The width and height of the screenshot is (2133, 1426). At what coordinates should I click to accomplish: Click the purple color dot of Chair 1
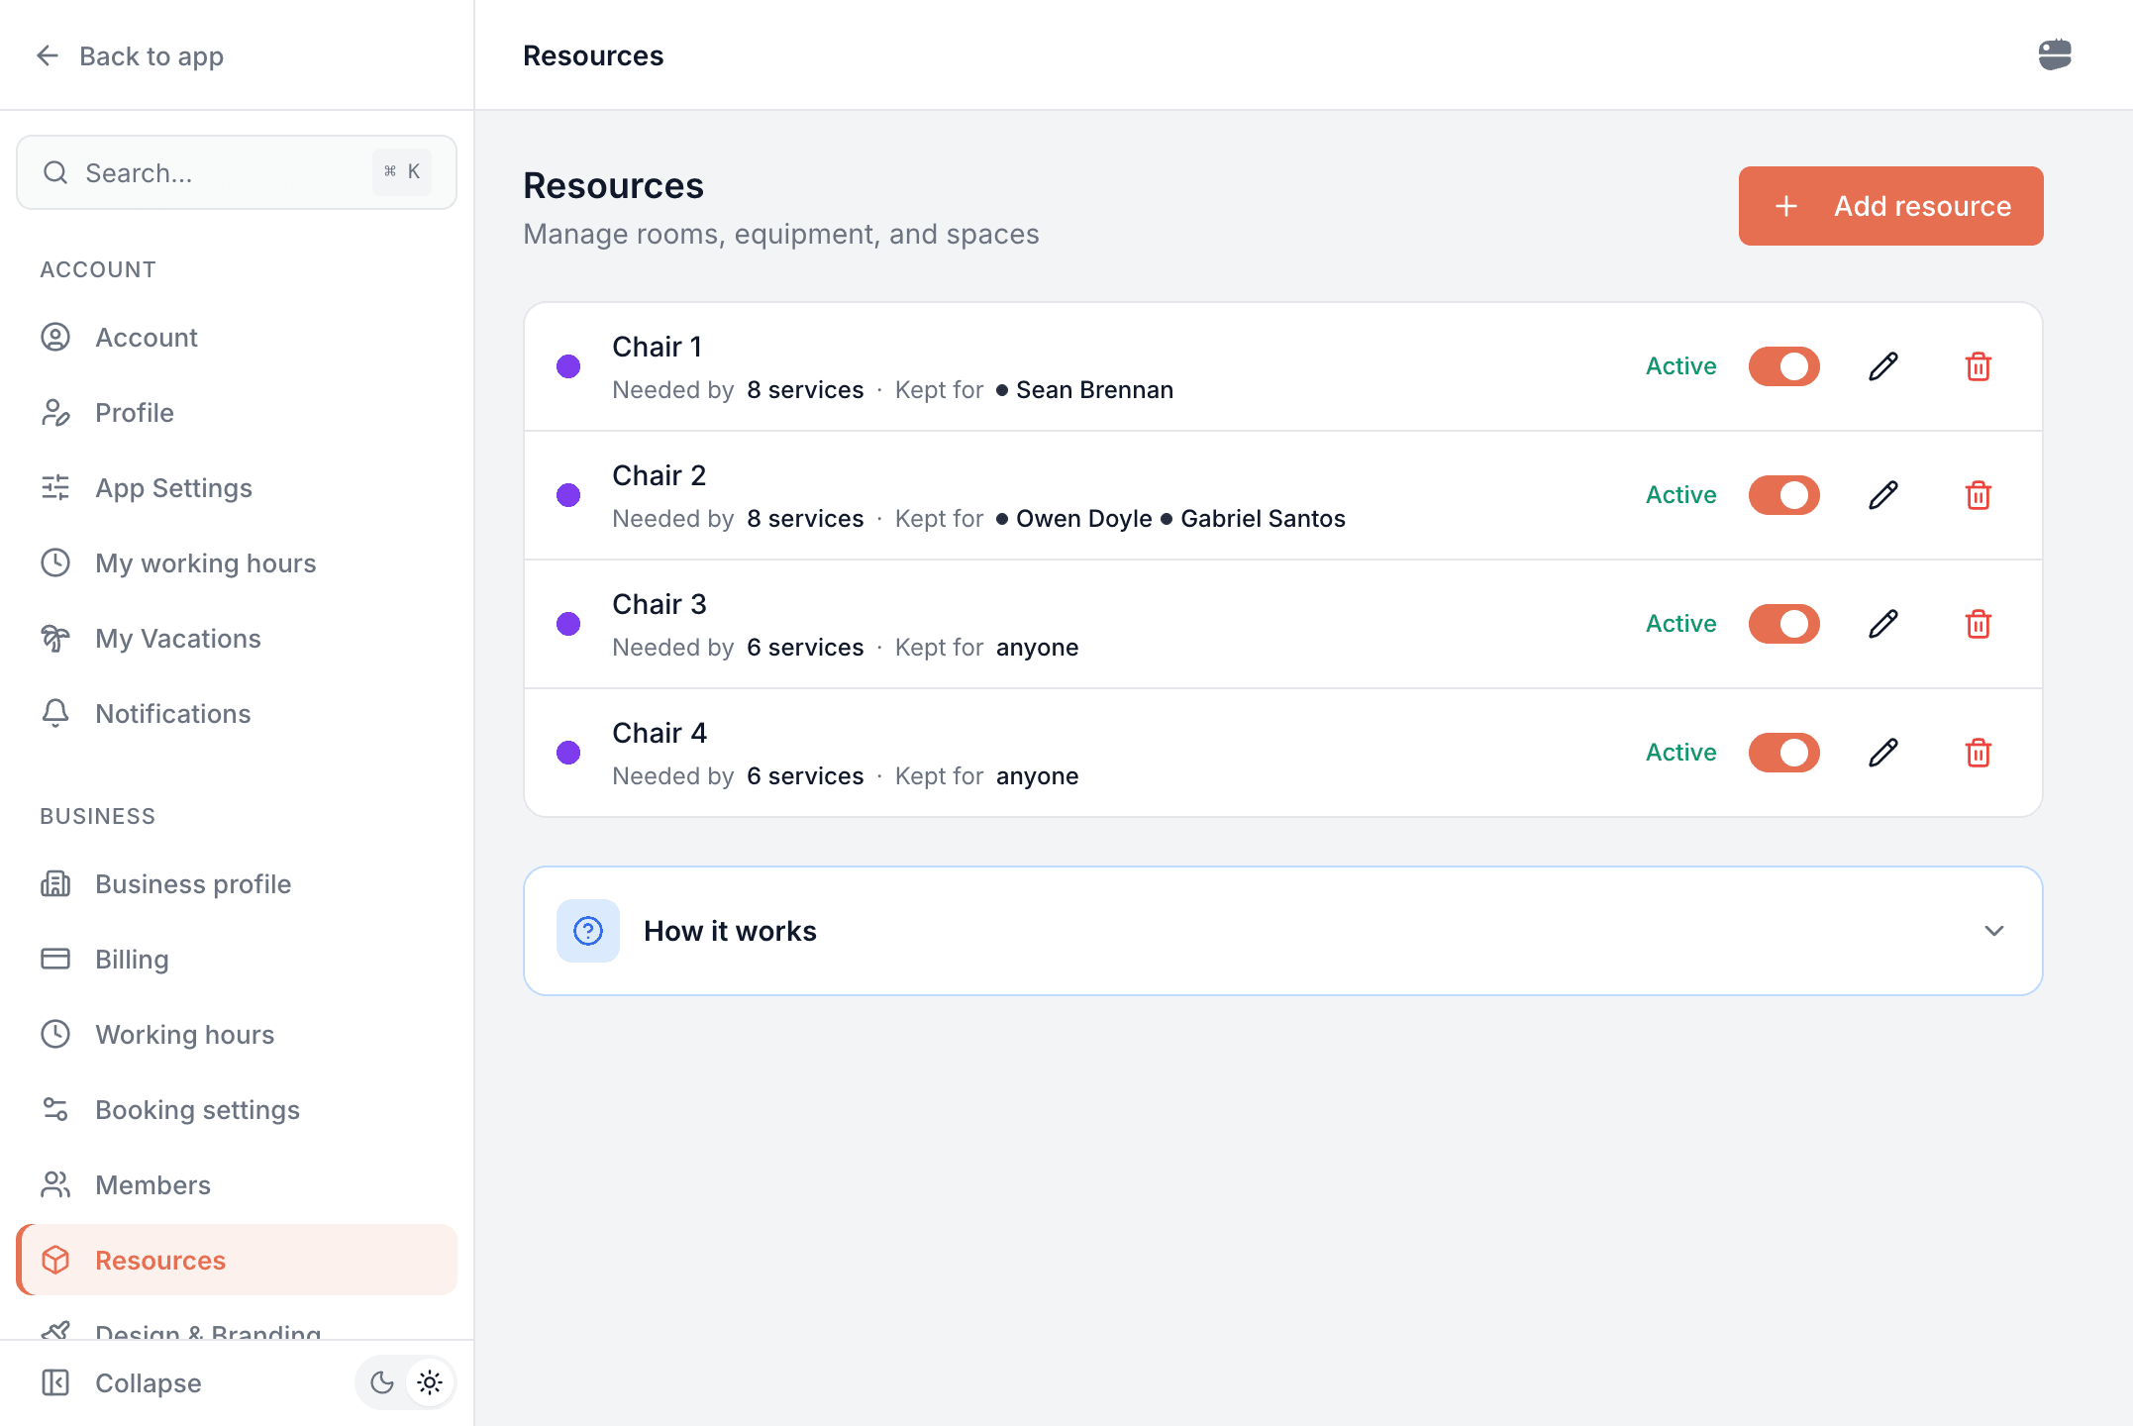pyautogui.click(x=568, y=366)
